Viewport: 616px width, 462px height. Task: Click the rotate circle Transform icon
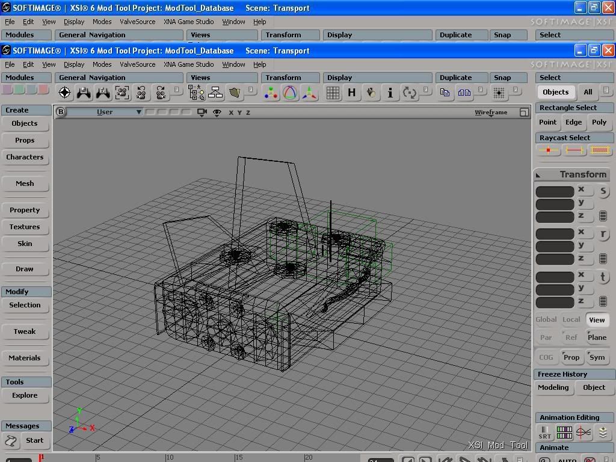pyautogui.click(x=290, y=93)
